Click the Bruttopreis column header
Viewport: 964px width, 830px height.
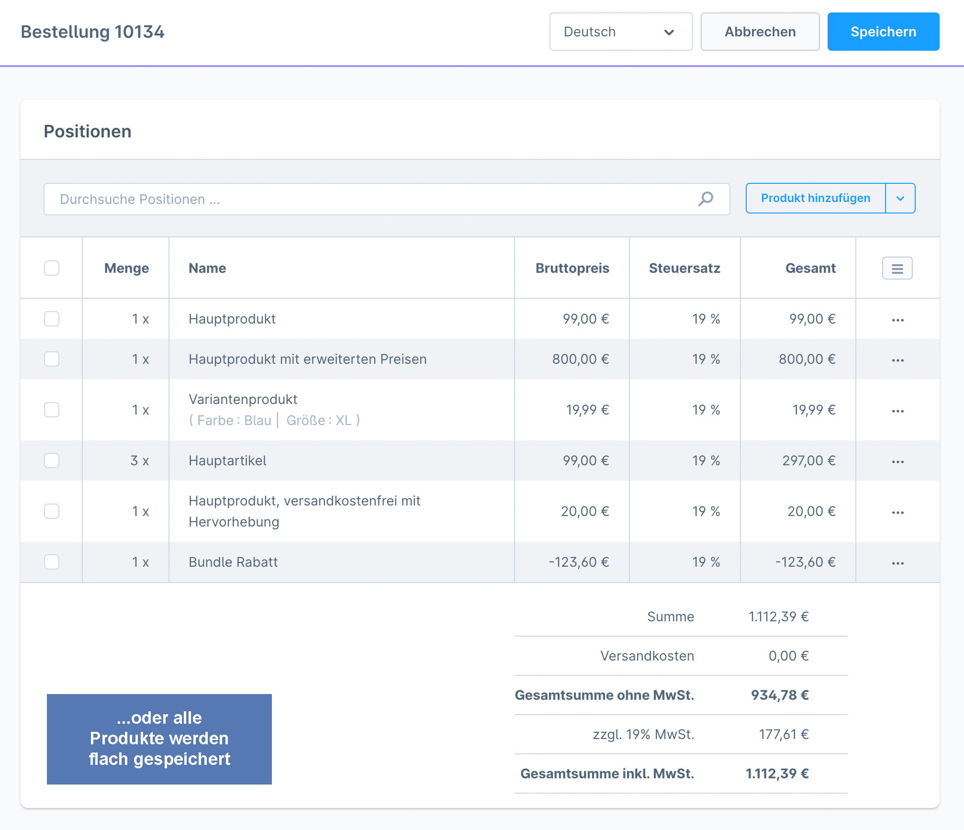[572, 268]
